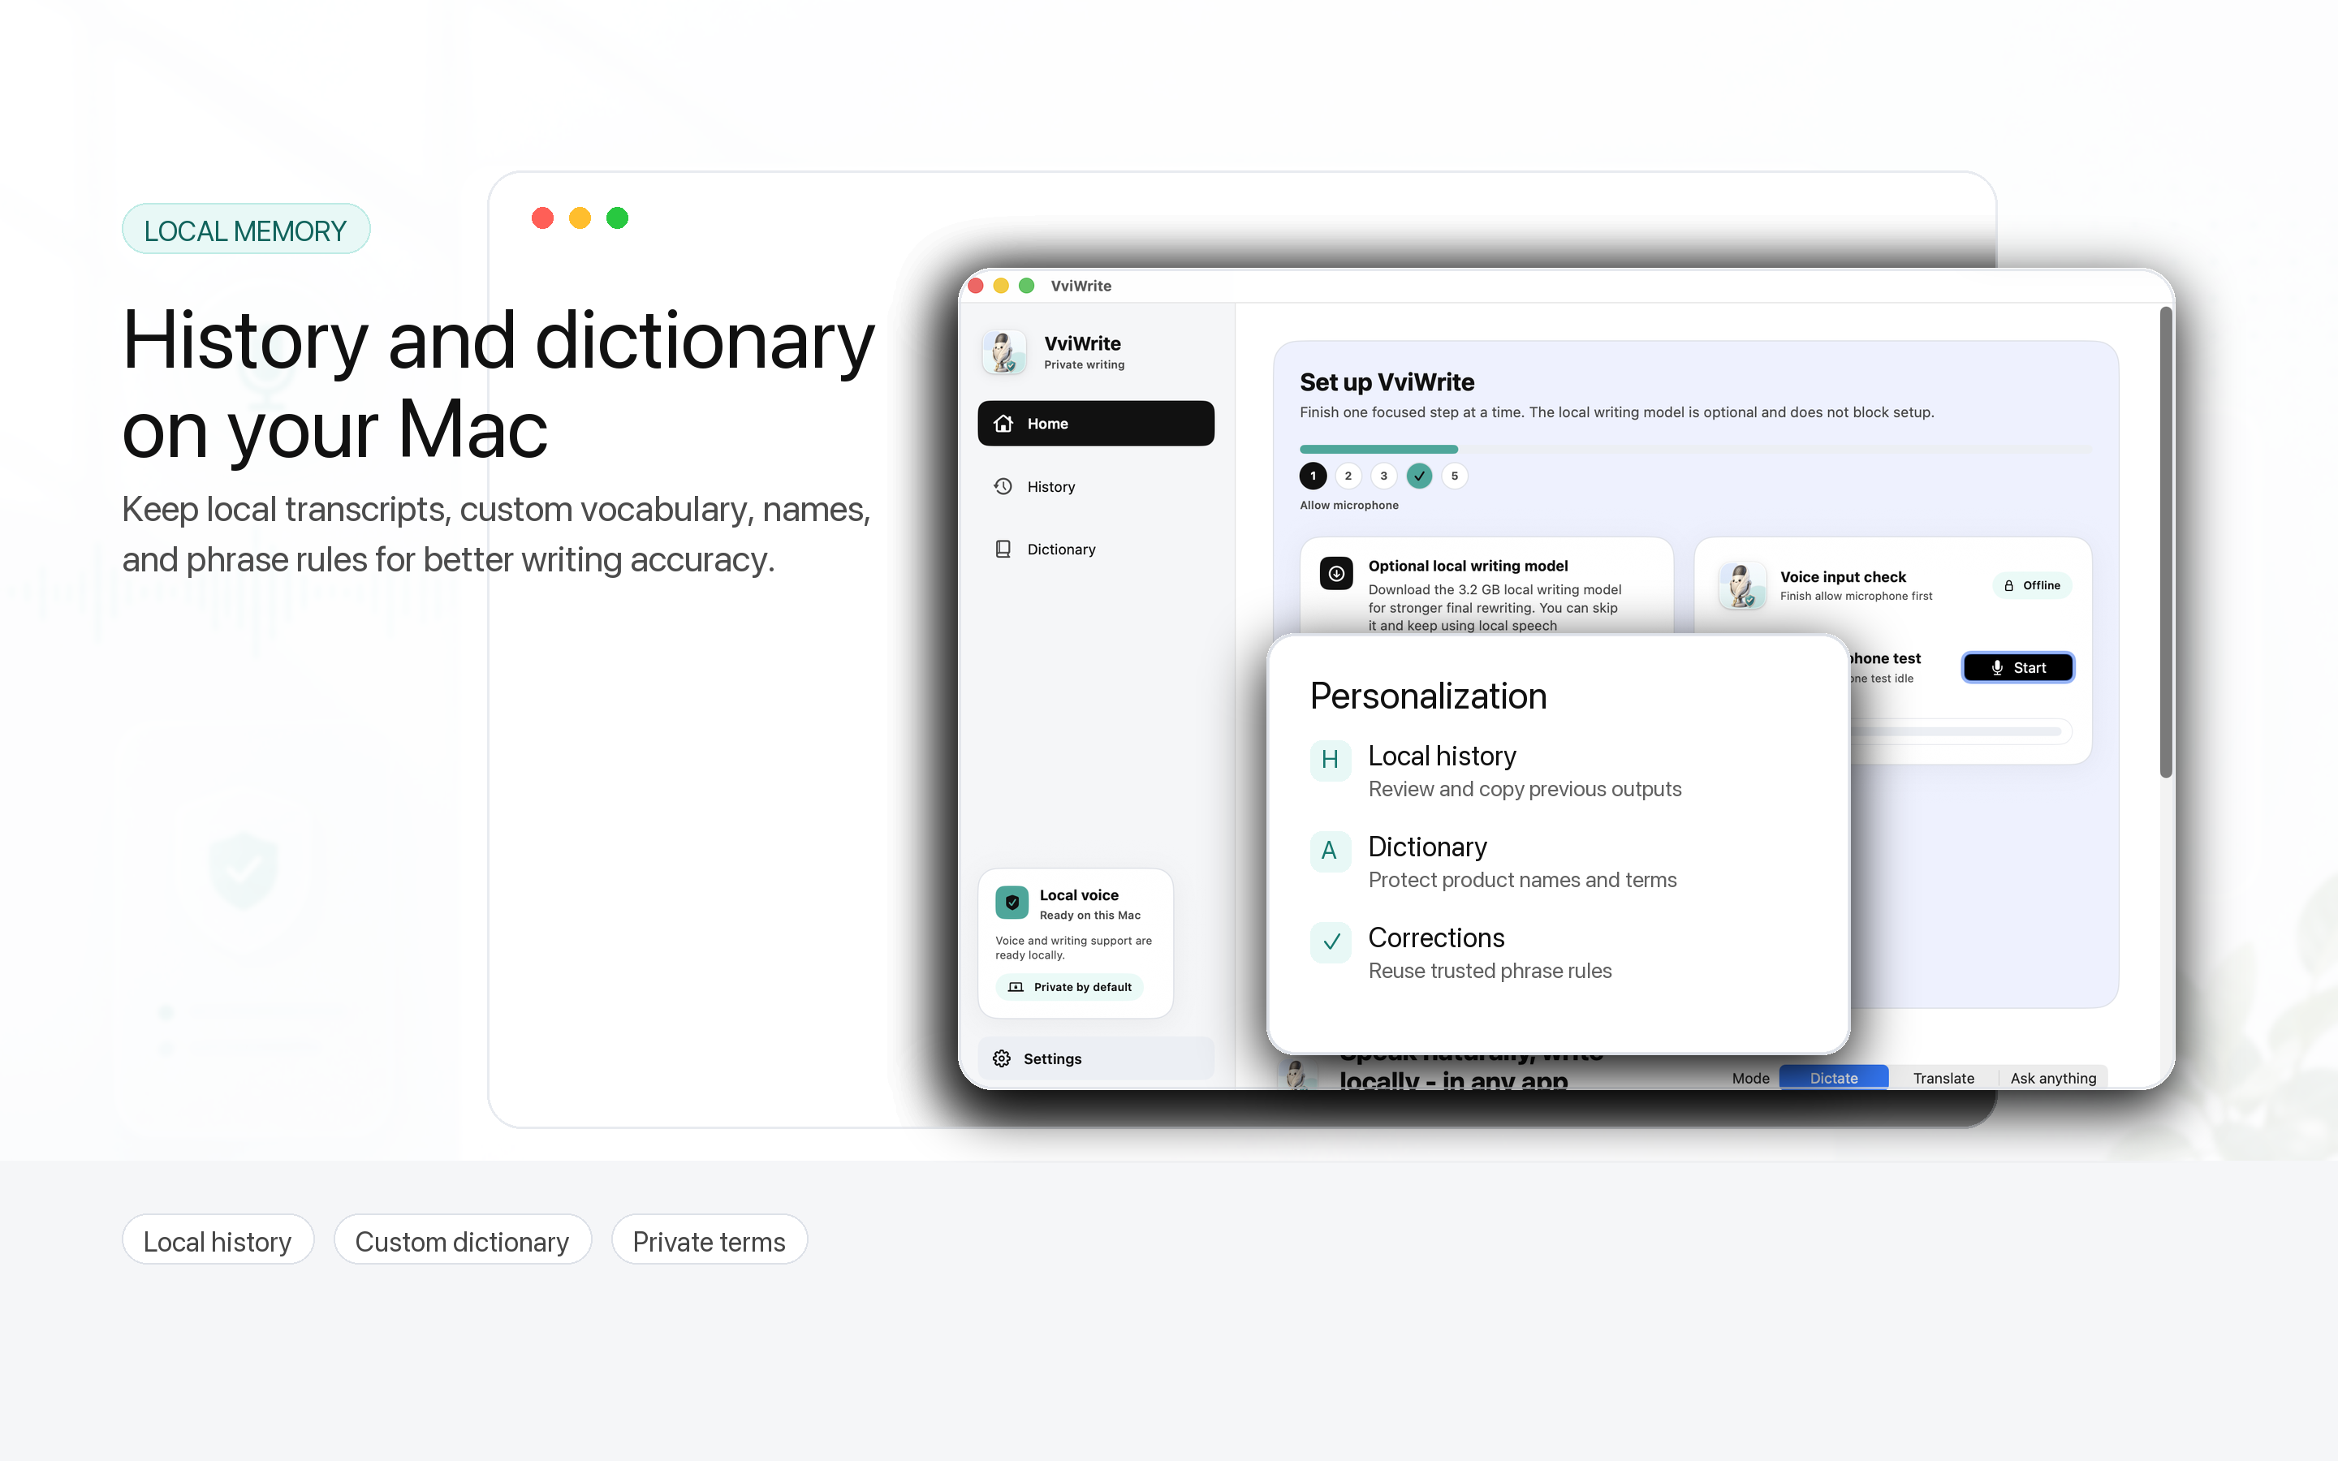Click the LOCAL MEMORY badge
The width and height of the screenshot is (2338, 1461).
(245, 230)
